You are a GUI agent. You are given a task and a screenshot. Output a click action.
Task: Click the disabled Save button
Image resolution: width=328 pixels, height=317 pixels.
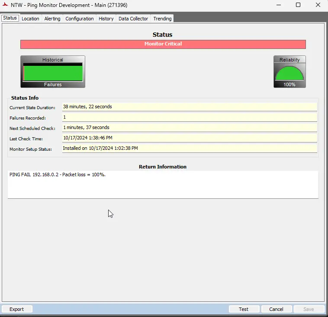[x=309, y=309]
